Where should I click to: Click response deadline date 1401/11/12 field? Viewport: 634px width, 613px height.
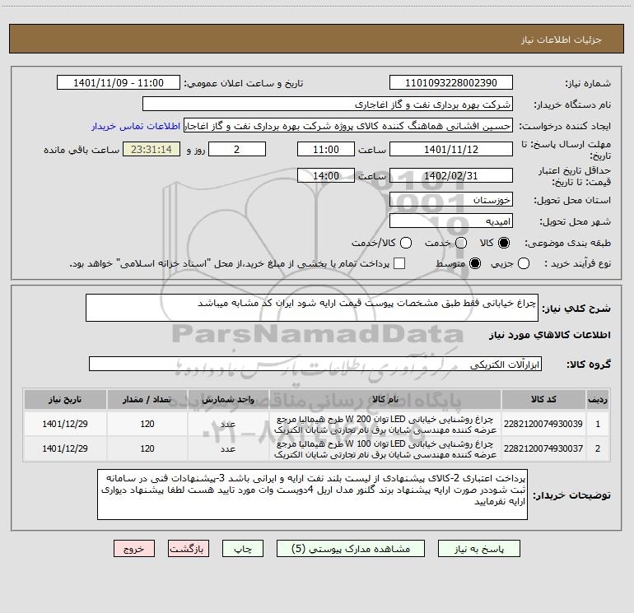[451, 149]
